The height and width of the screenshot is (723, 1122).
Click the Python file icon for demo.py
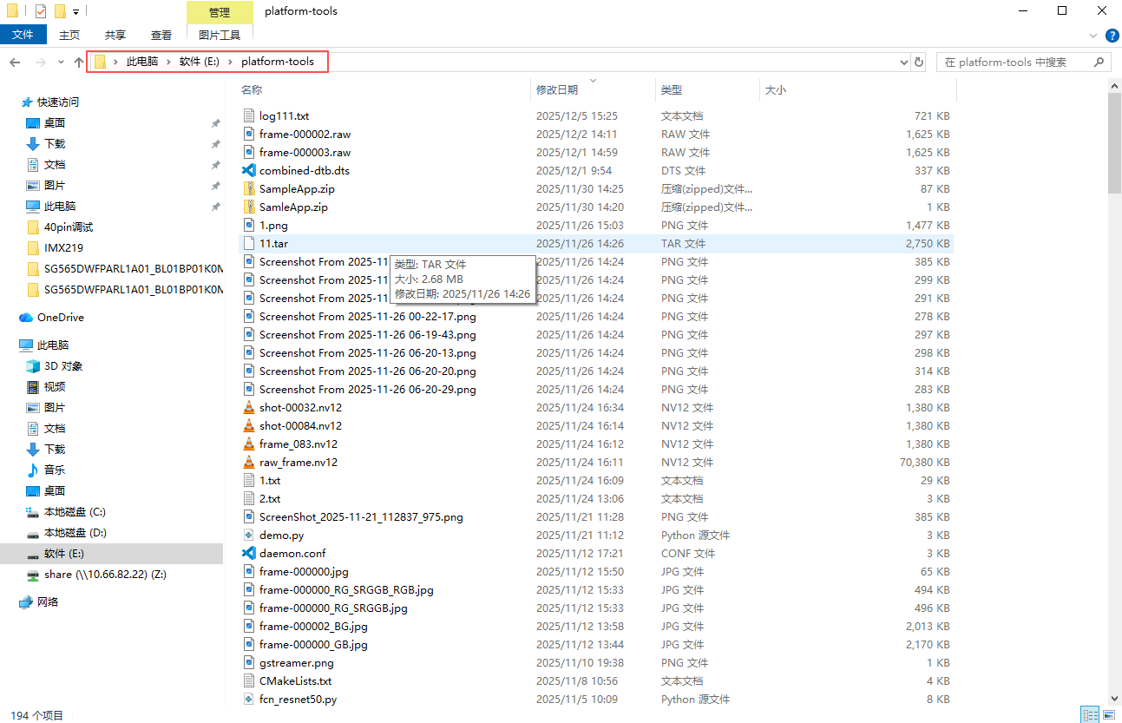[249, 536]
